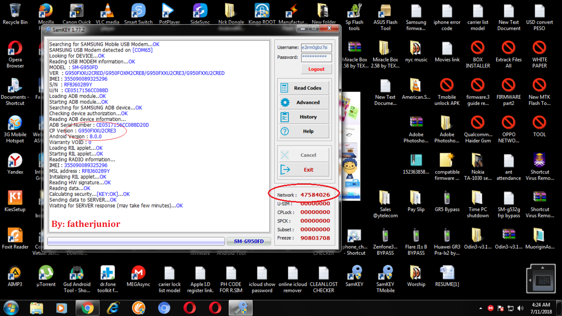
Task: Click the RESUME[1] document icon
Action: [x=447, y=276]
